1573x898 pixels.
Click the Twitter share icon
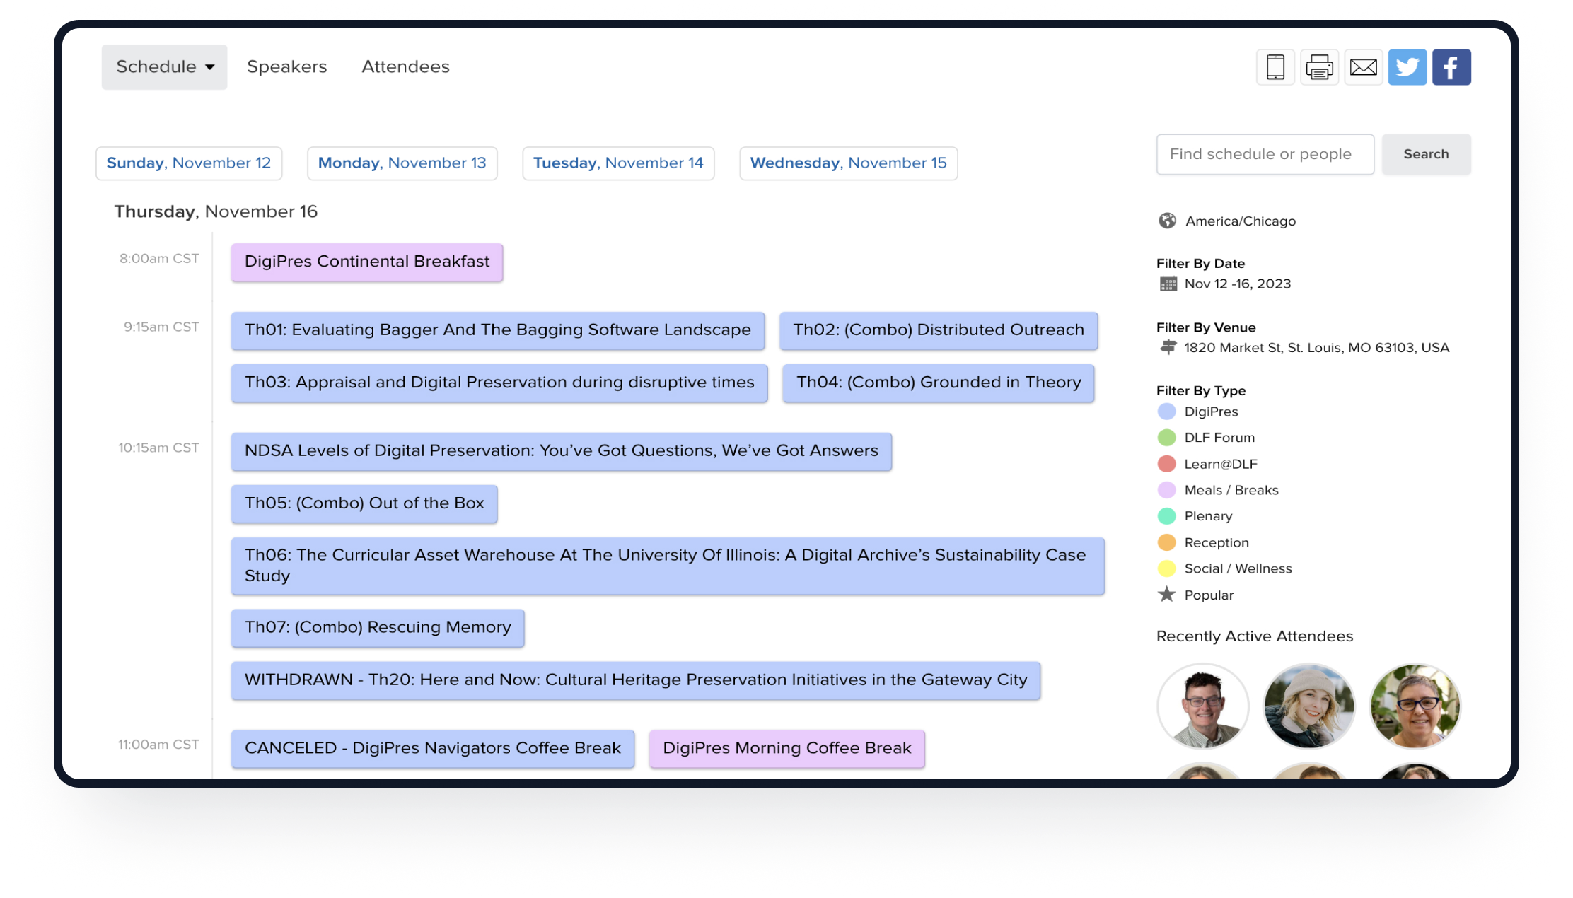pyautogui.click(x=1407, y=66)
